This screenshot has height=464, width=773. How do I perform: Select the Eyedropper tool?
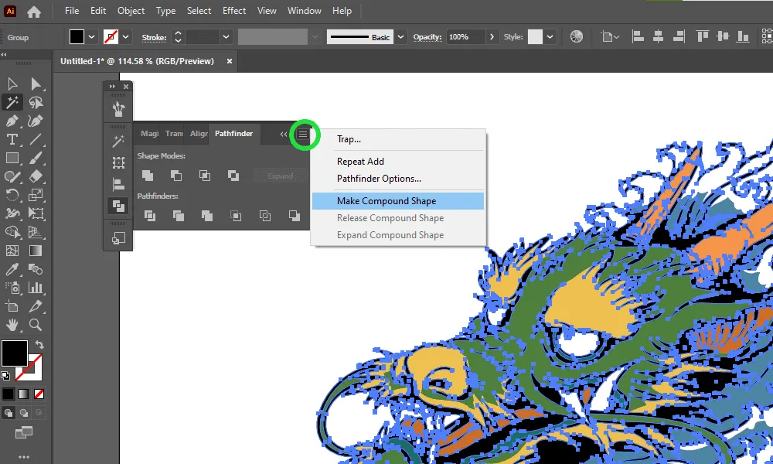(12, 269)
